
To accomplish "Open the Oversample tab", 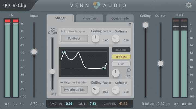I will pos(120,19).
